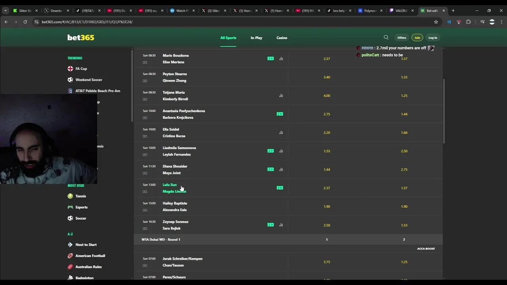Click the Log In button
Screen dimensions: 507x285
point(433,38)
